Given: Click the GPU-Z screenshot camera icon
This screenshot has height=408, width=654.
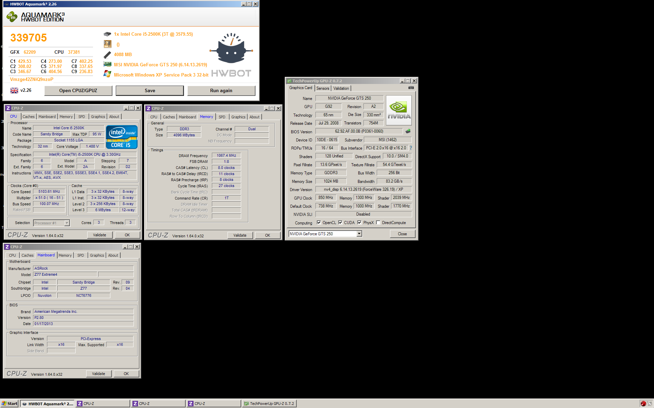Looking at the screenshot, I should (411, 88).
